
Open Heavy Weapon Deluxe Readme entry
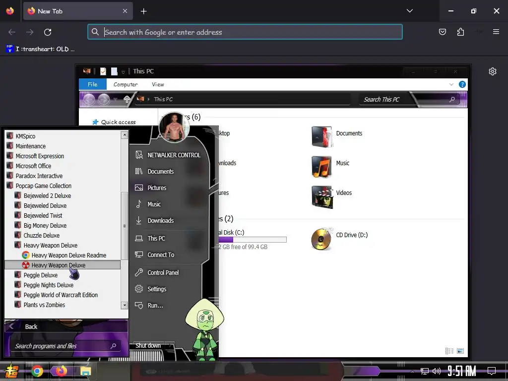coord(64,255)
